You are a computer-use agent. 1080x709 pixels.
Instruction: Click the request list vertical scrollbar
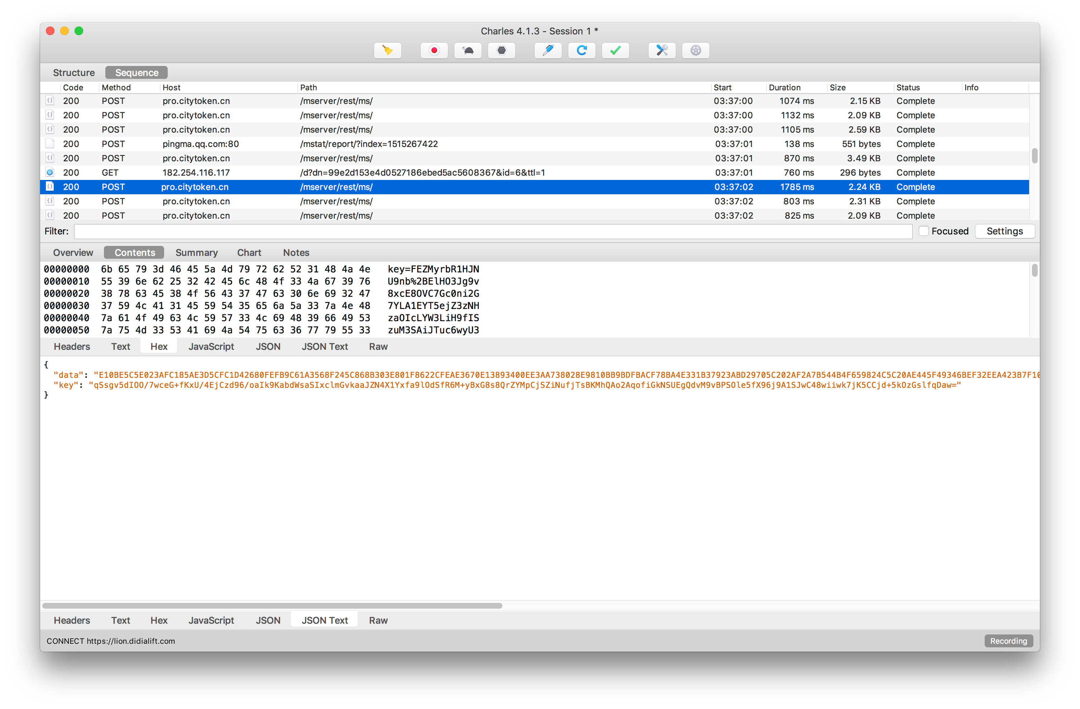click(1034, 156)
